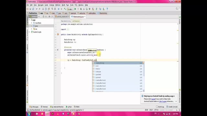Image resolution: width=207 pixels, height=116 pixels.
Task: Open the Android Monitor tool window
Action: point(57,107)
